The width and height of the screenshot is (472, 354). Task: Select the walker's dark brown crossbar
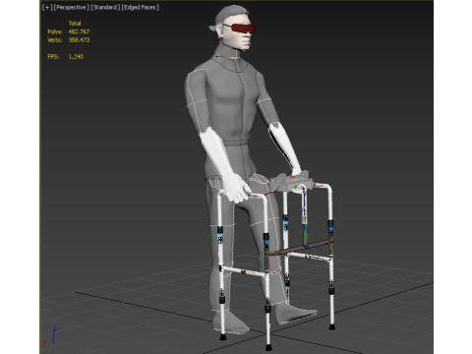tap(301, 247)
